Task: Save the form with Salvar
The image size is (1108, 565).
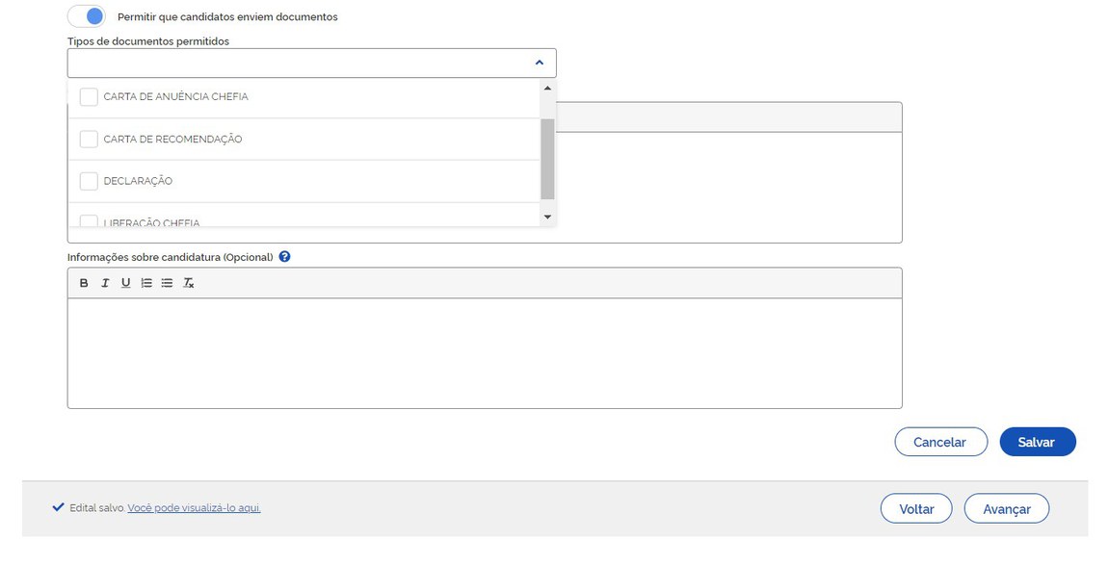Action: click(x=1037, y=442)
